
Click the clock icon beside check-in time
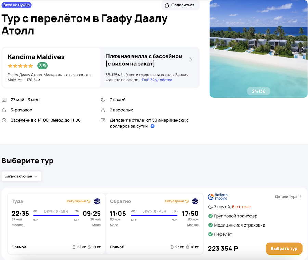point(4,120)
